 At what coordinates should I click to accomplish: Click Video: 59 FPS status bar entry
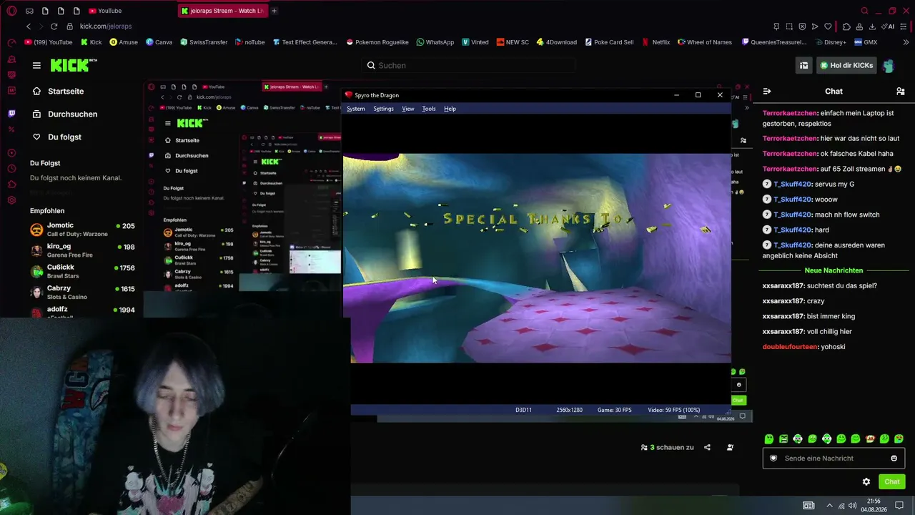(x=673, y=411)
